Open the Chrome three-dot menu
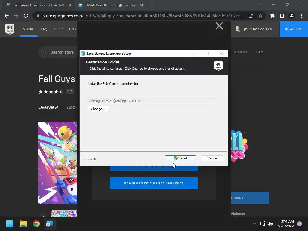This screenshot has height=231, width=308. pos(301,16)
